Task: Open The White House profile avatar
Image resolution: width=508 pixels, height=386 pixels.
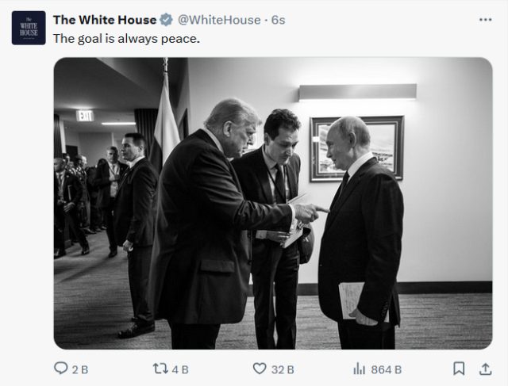Action: click(x=29, y=28)
